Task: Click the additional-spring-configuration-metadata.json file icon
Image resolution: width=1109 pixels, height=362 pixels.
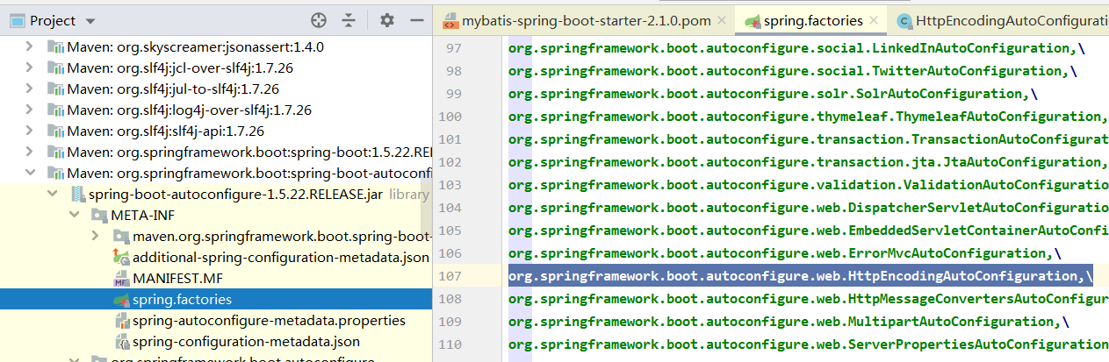Action: (x=121, y=258)
